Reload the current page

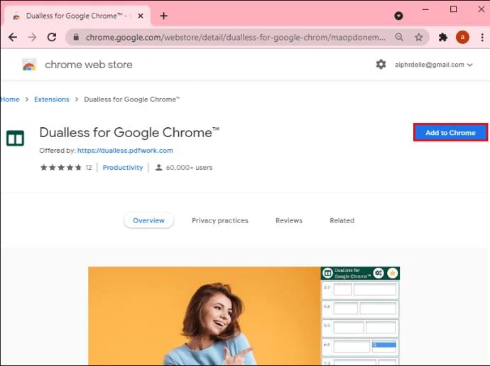click(52, 37)
